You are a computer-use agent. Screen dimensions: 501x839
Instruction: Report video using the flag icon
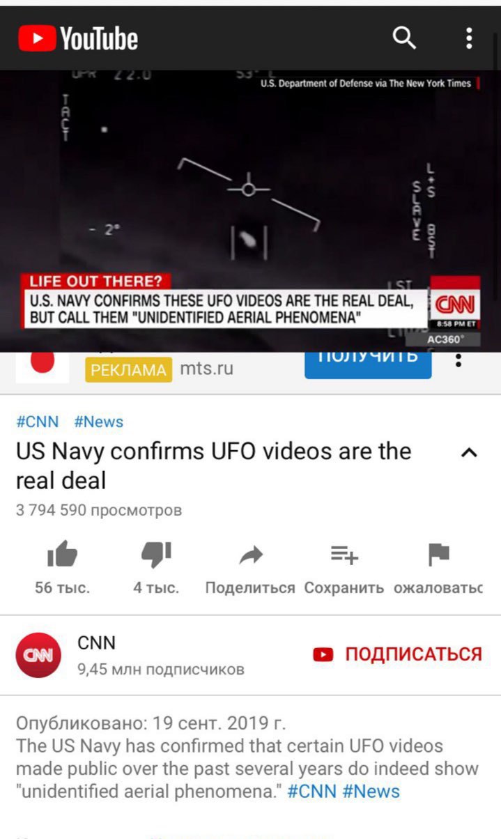pos(438,555)
